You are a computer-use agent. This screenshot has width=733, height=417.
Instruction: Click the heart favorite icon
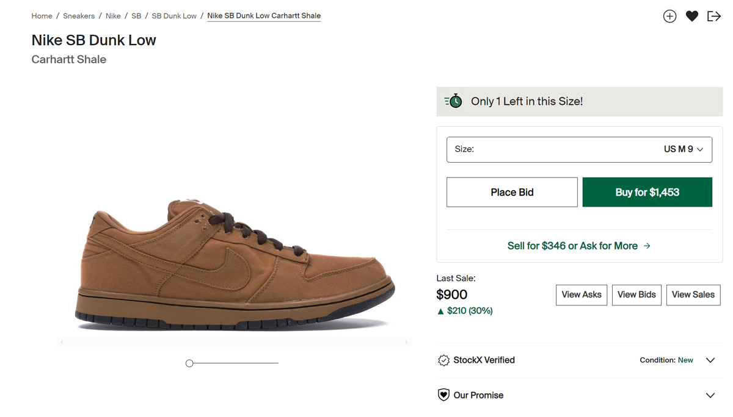691,16
